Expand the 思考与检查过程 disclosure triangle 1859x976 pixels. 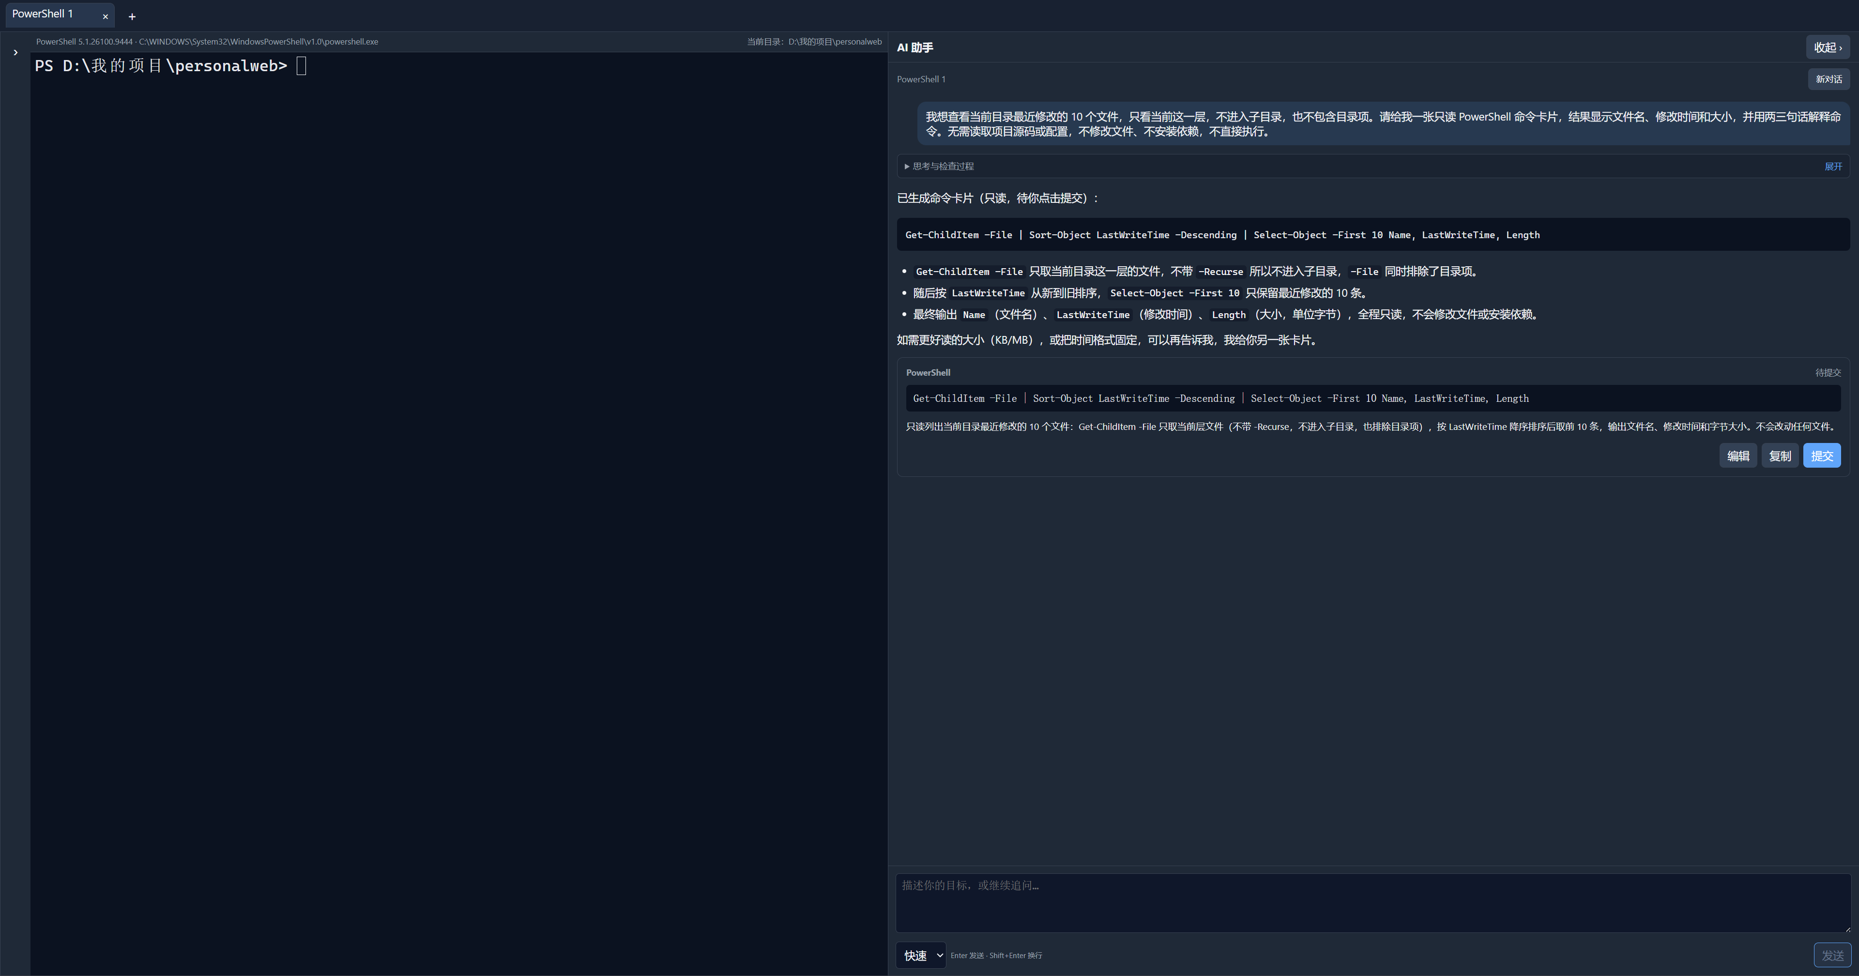click(907, 167)
